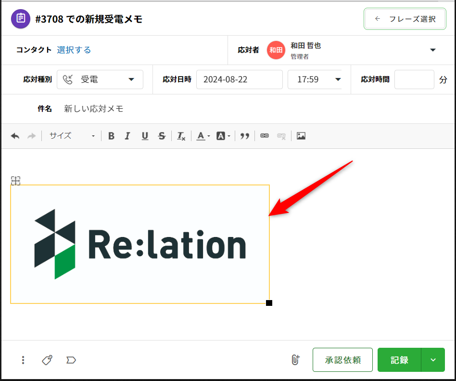Open the 応対種別 受電 dropdown
The image size is (456, 381).
100,79
